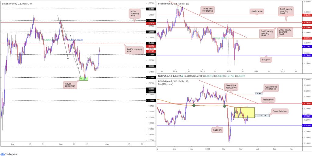Select the 1.3503 price label
Screen dimensions: 312x156
[307, 22]
